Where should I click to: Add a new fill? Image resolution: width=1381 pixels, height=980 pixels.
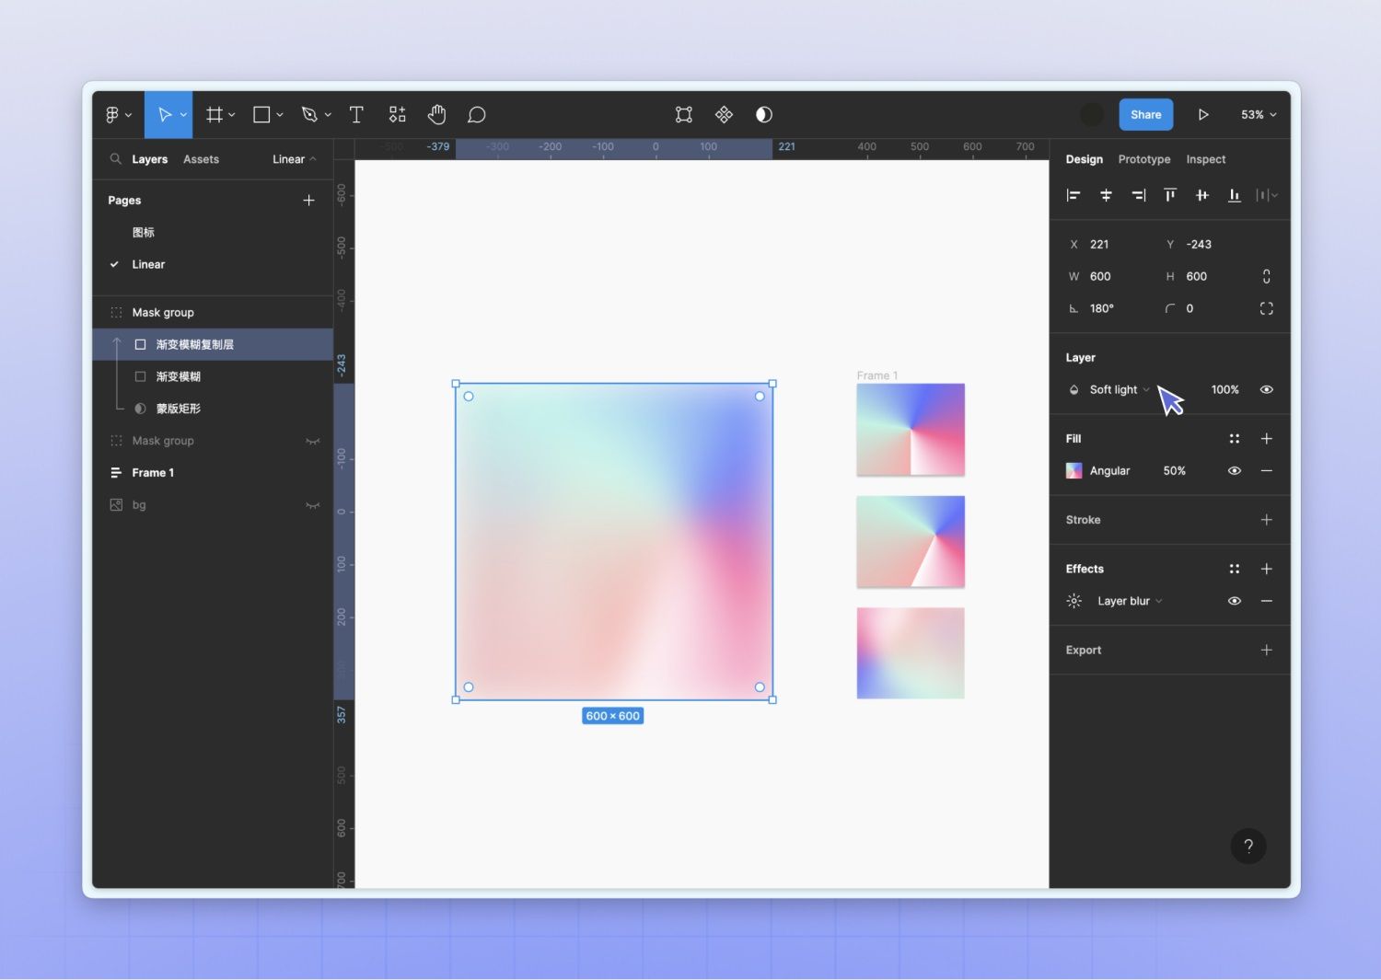1267,439
